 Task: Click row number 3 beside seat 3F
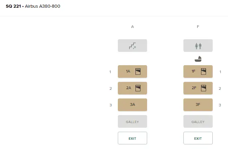pyautogui.click(x=220, y=105)
